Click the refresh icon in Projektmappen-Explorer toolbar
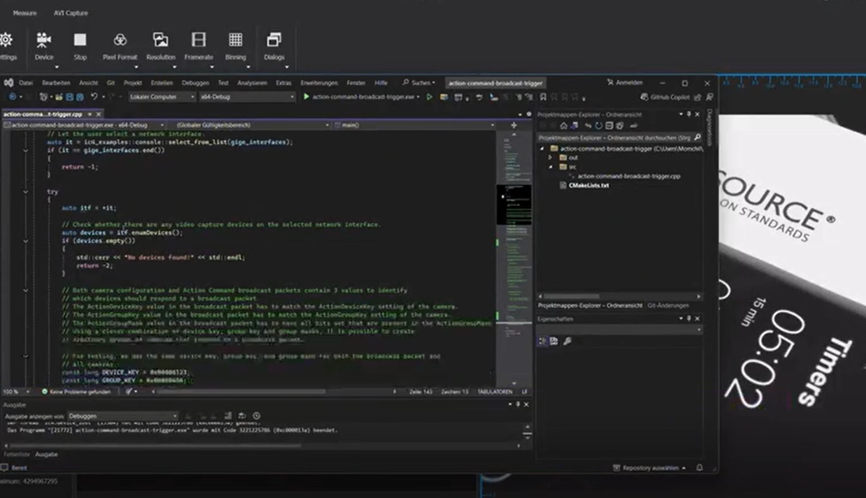The image size is (866, 498). (598, 125)
